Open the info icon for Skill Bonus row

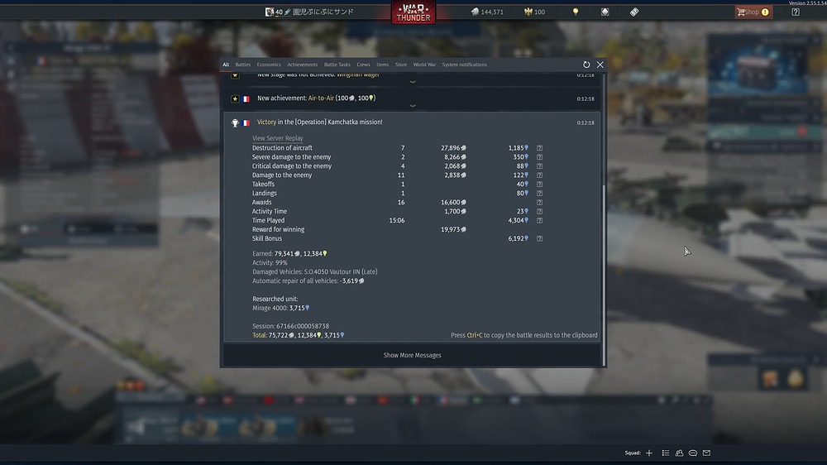pos(539,238)
